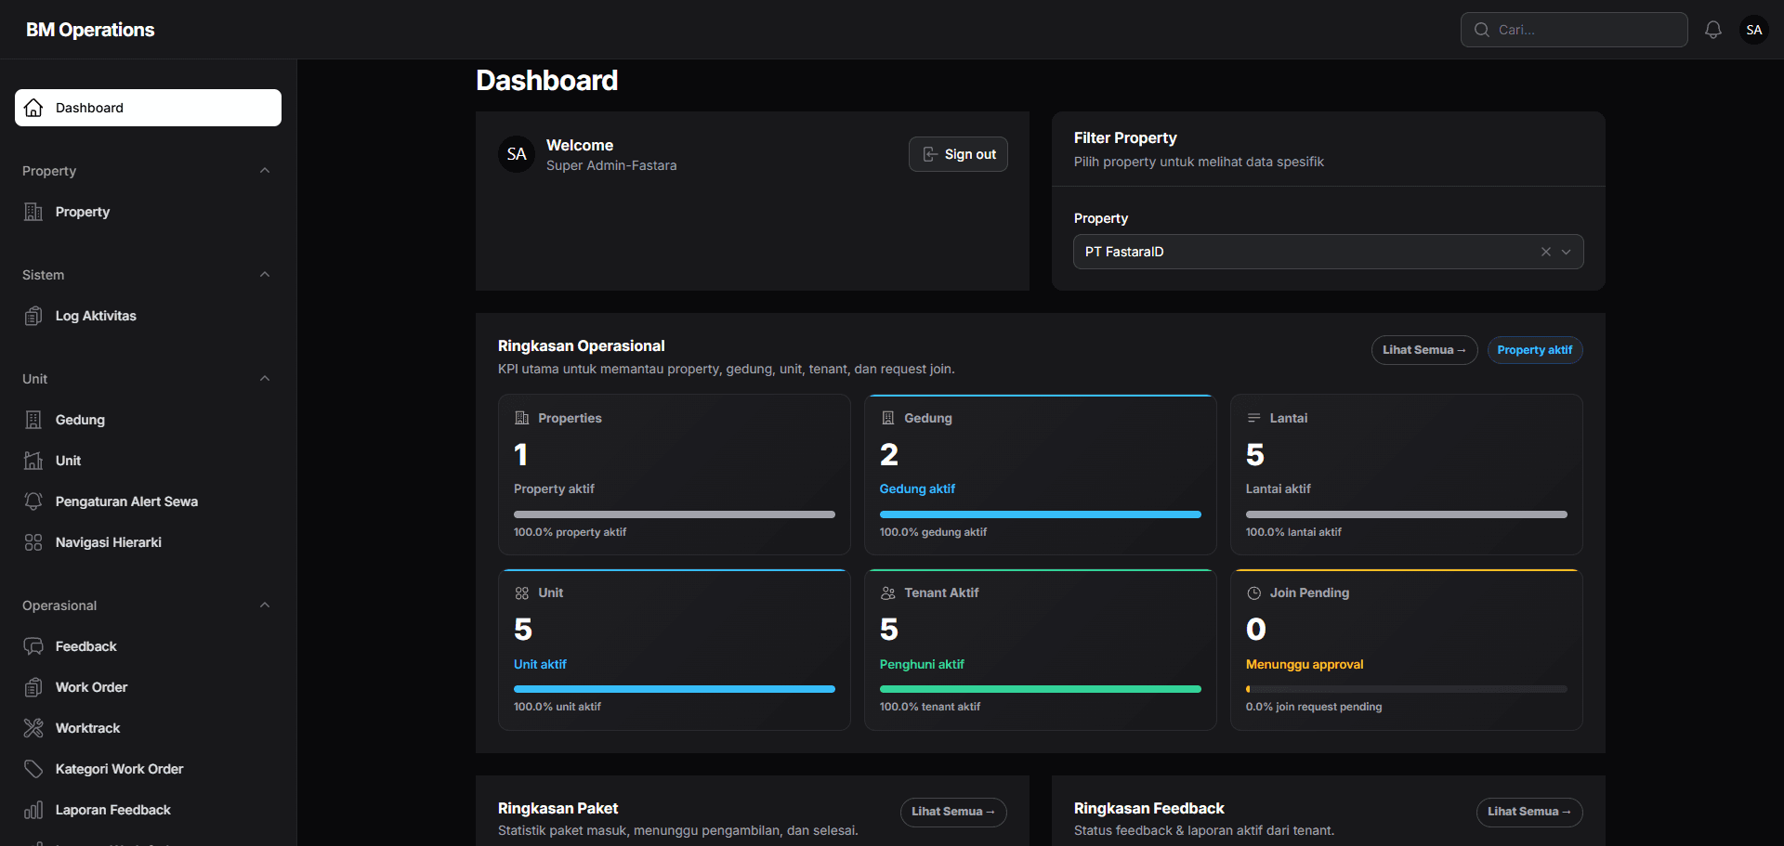
Task: Click the Properties KPI card heading
Action: [x=570, y=418]
